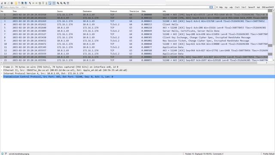This screenshot has height=155, width=275.
Task: Expand the Transmission Control Protocol tree
Action: click(x=2, y=77)
